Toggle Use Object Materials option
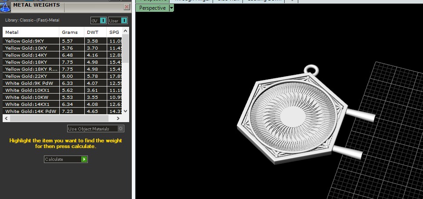The image size is (423, 199). pos(96,129)
